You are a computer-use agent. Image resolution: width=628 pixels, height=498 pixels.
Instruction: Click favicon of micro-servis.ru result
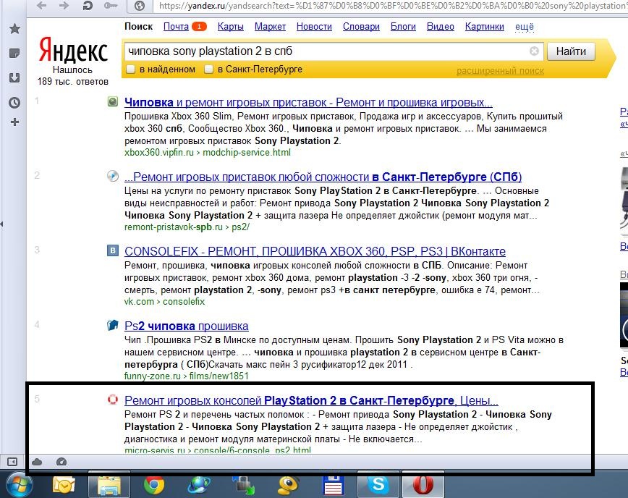point(113,400)
